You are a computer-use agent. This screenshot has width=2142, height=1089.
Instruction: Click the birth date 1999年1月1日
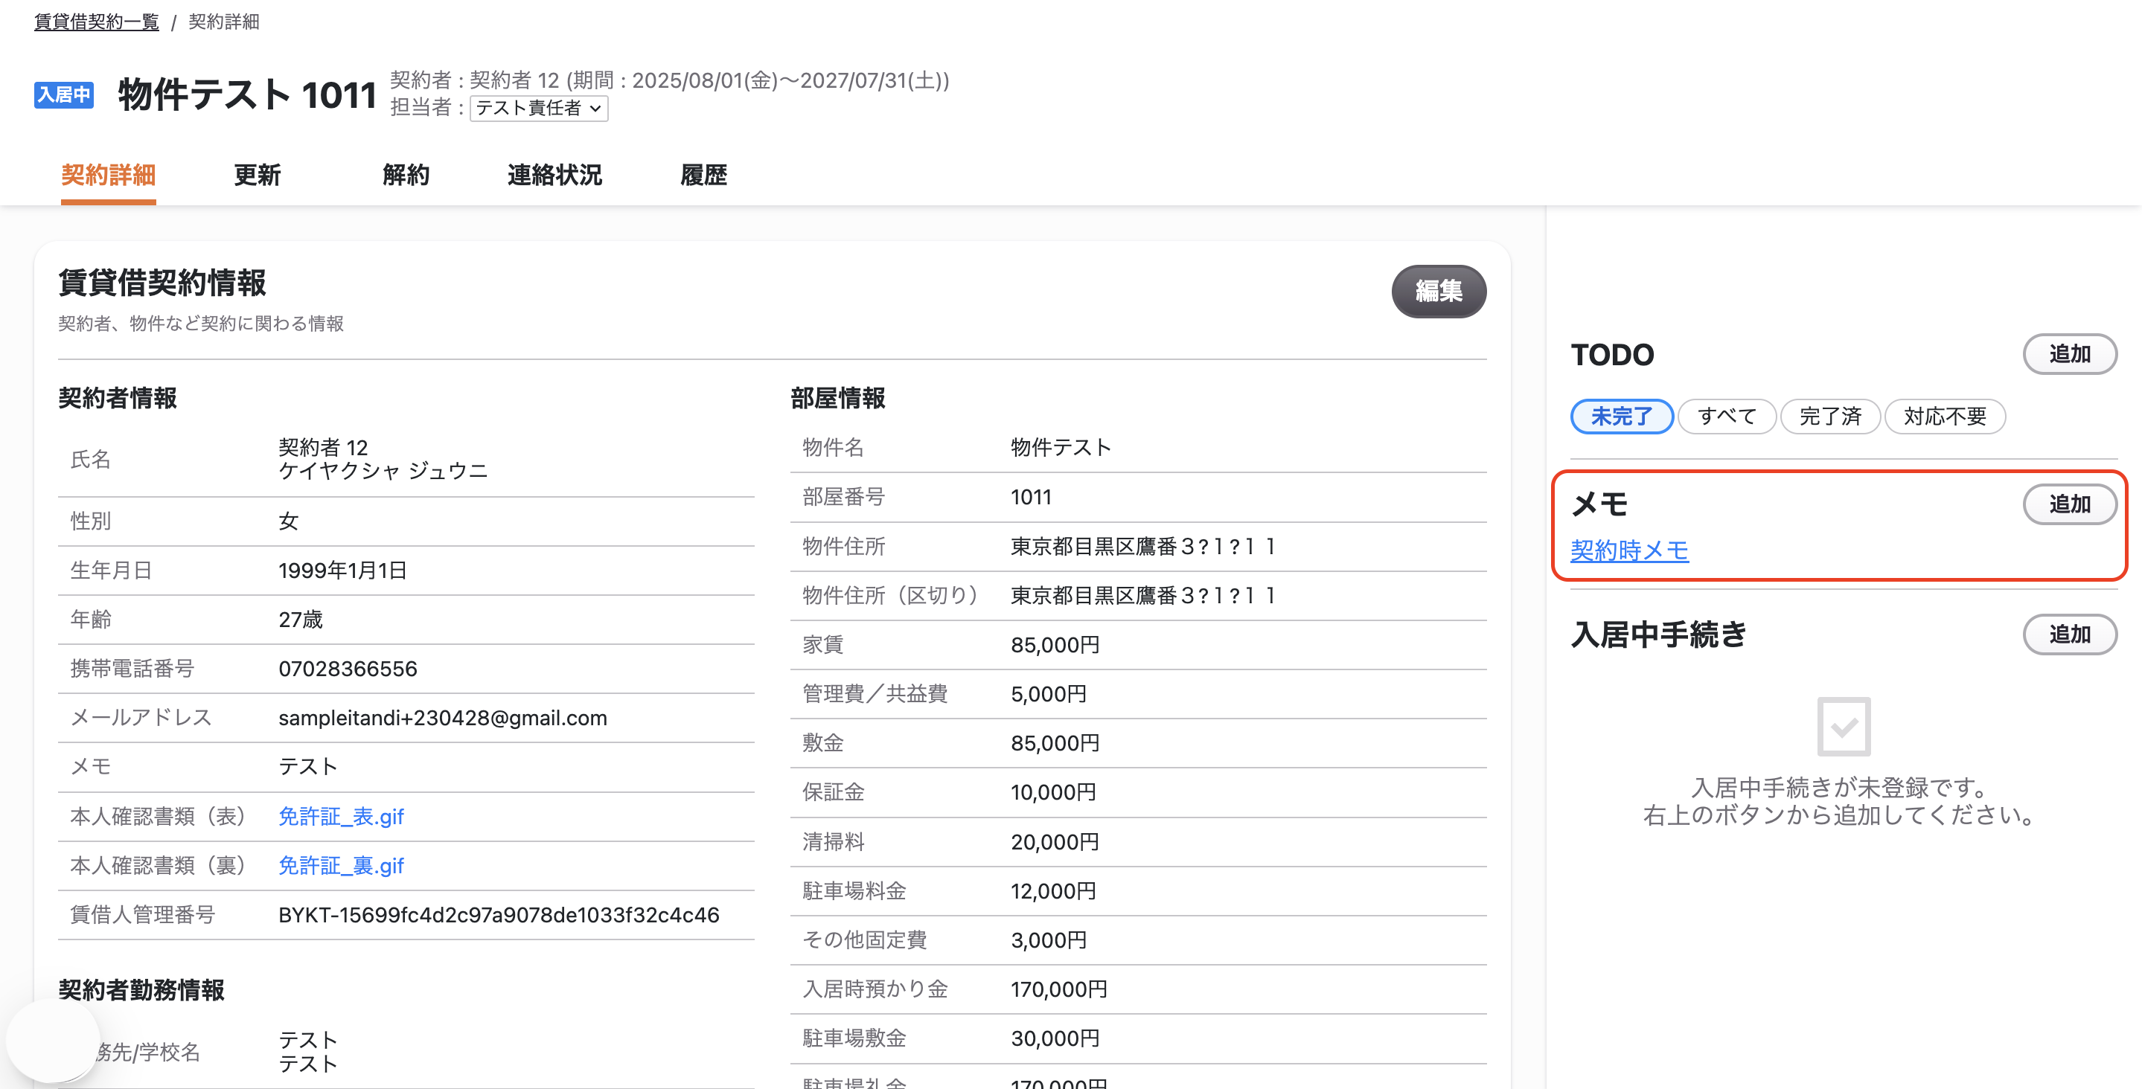pyautogui.click(x=342, y=571)
